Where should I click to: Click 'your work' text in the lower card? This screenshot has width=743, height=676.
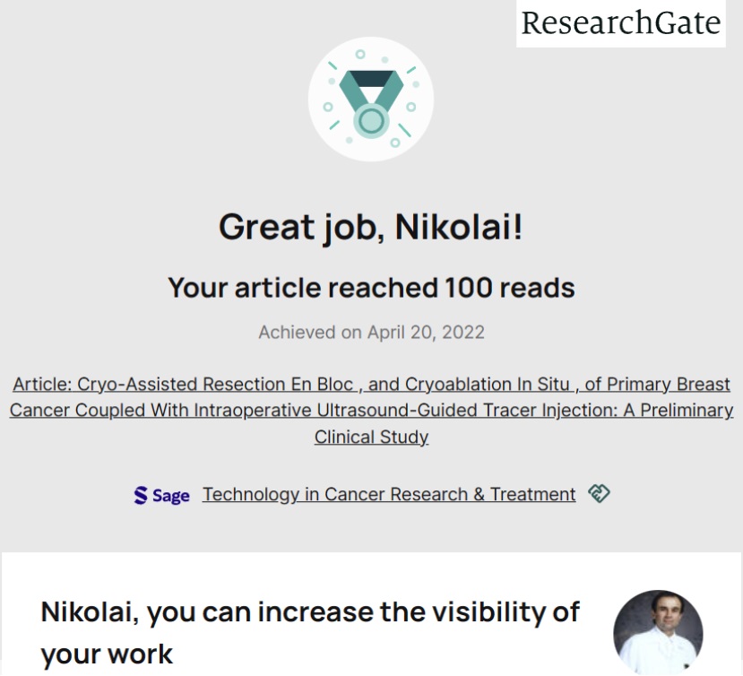[107, 654]
